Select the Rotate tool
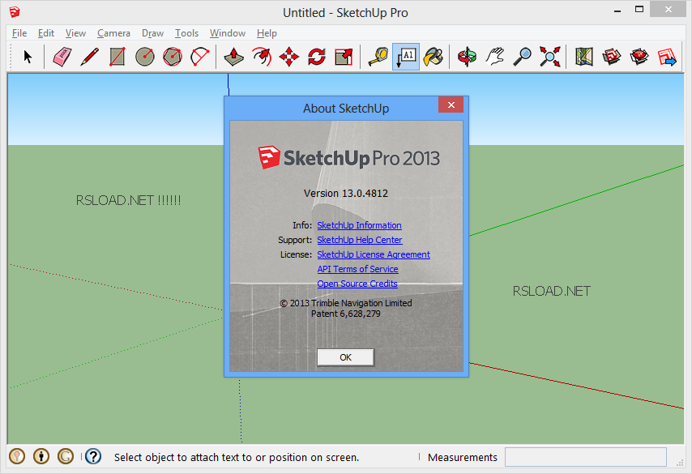692x474 pixels. [x=317, y=57]
